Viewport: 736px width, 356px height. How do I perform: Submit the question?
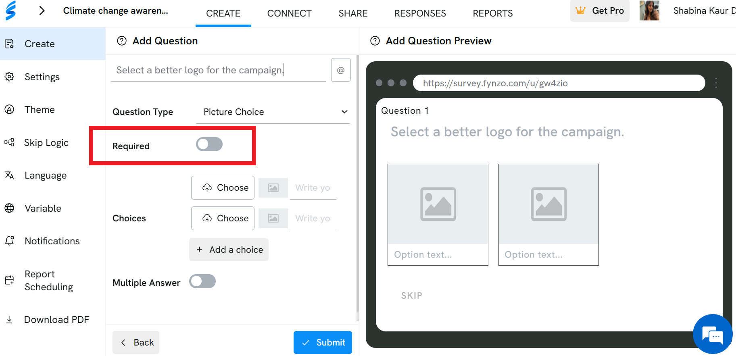(x=323, y=342)
